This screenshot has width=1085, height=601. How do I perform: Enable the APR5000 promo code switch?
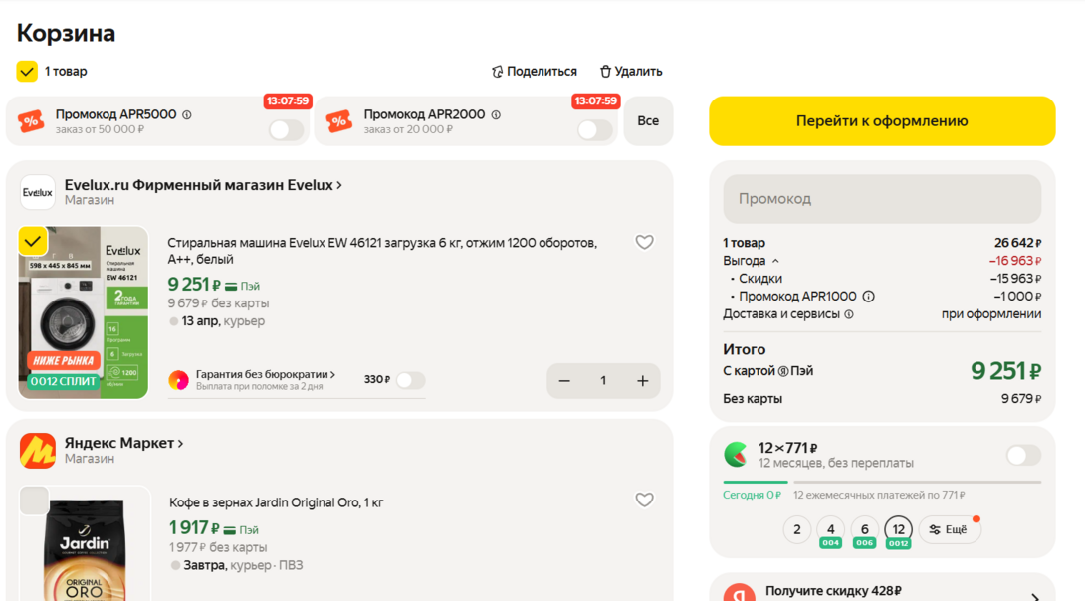point(286,129)
